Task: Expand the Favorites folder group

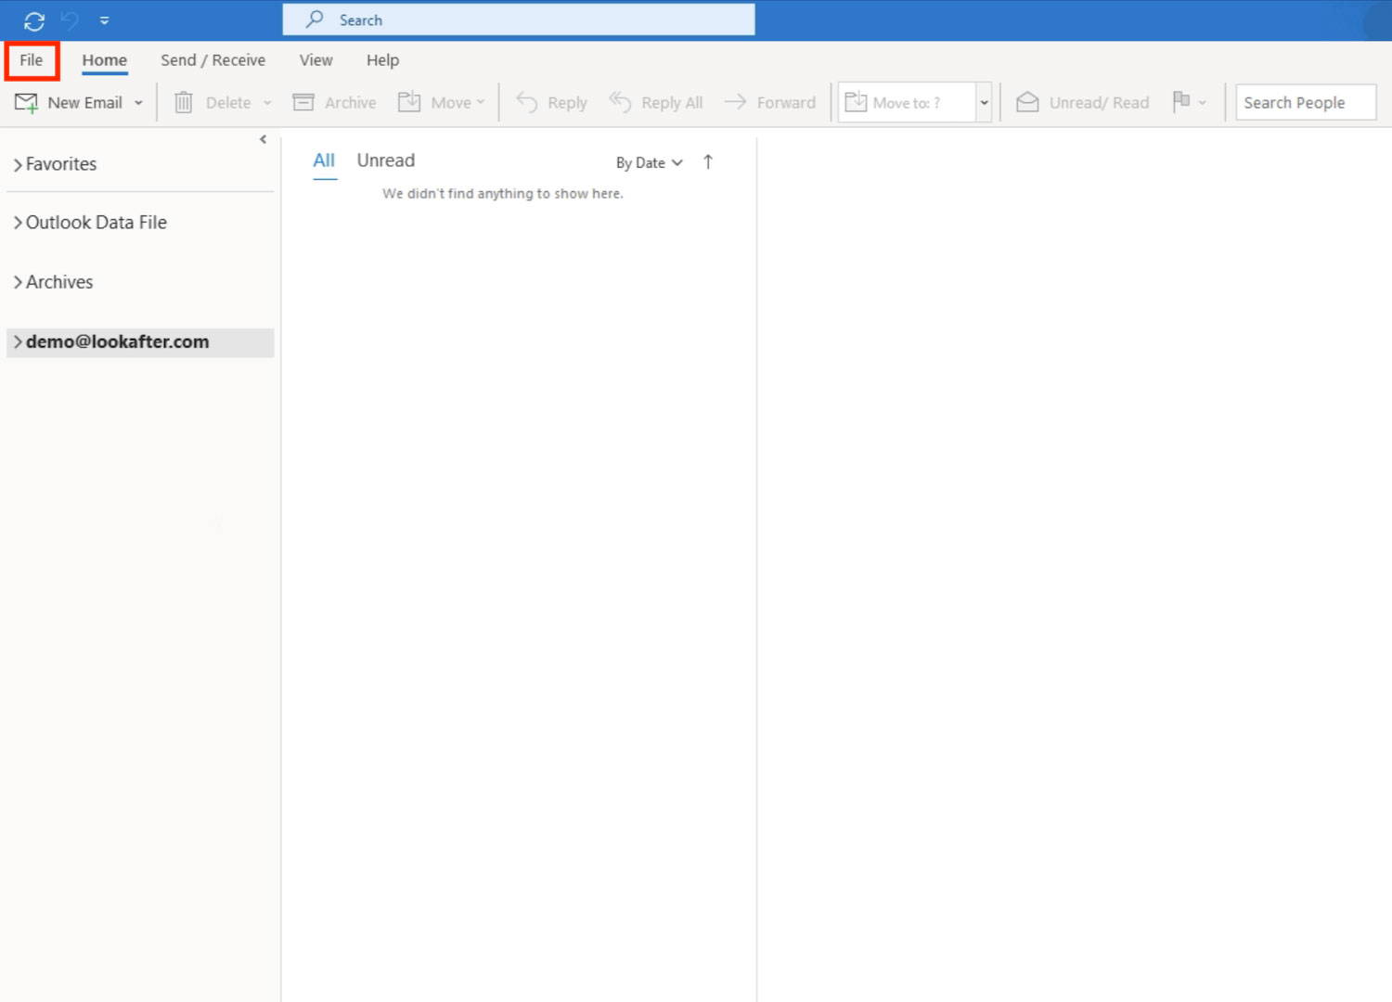Action: coord(18,165)
